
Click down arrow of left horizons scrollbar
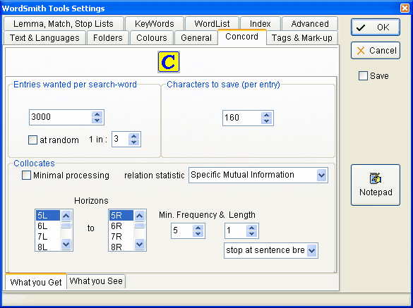(66, 245)
